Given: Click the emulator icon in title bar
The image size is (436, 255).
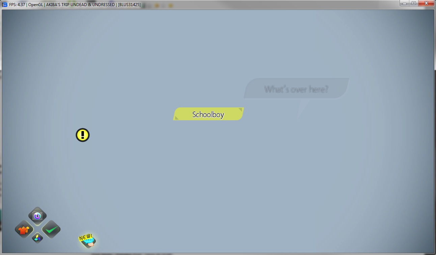Looking at the screenshot, I should click(5, 5).
